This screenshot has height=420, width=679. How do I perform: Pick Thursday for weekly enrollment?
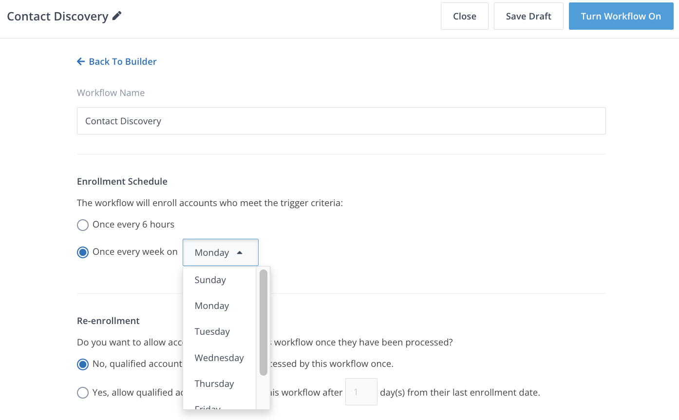(214, 383)
